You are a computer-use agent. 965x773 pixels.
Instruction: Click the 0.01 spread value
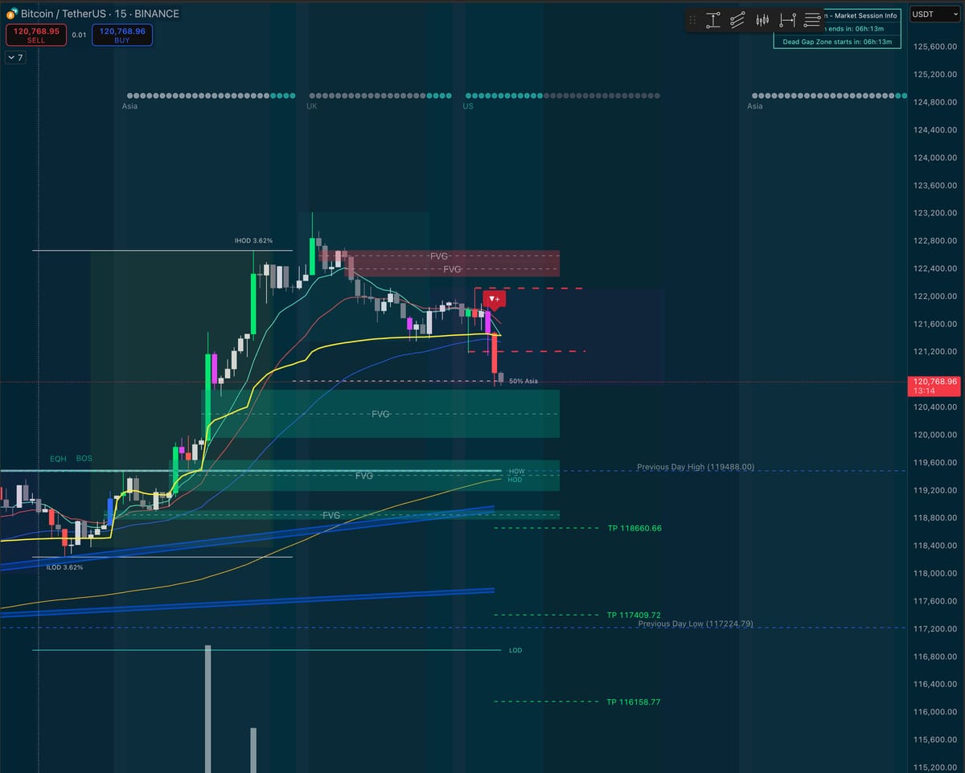point(79,35)
